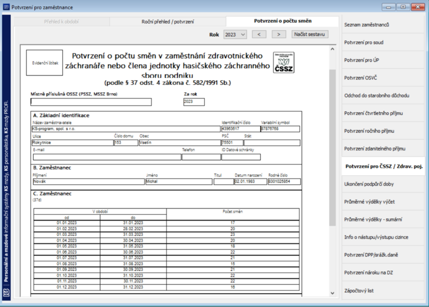Go to previous year with < button
The image size is (429, 307).
click(259, 34)
